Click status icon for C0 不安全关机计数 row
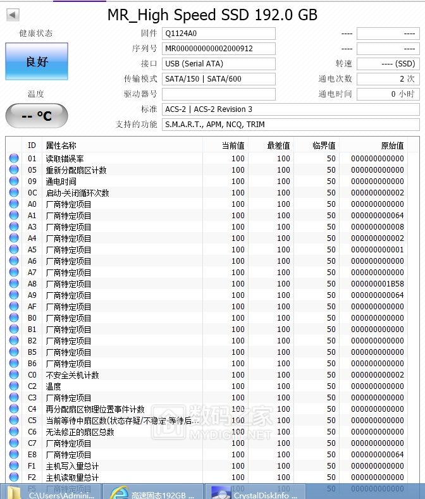Viewport: 425px width, 499px height. click(14, 375)
